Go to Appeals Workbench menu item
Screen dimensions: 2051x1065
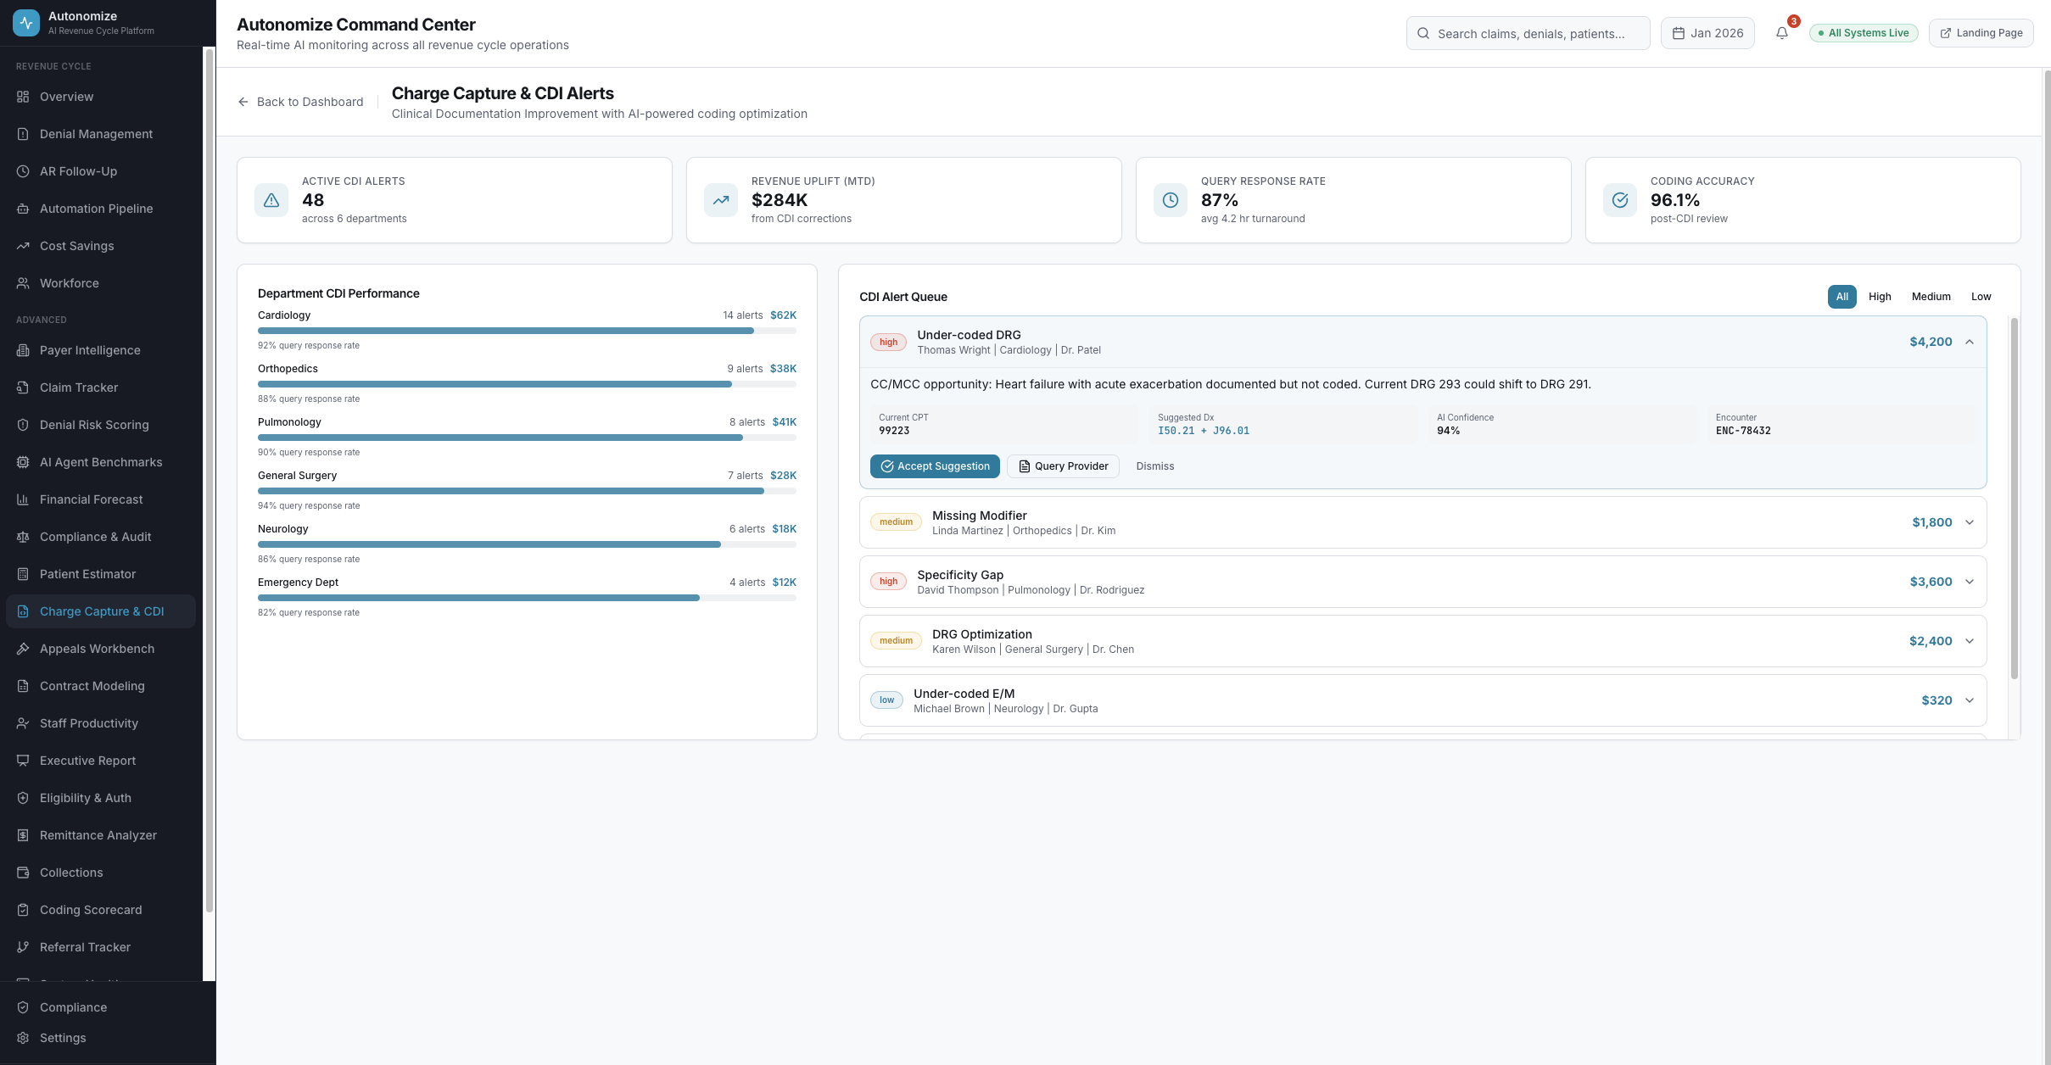[97, 649]
